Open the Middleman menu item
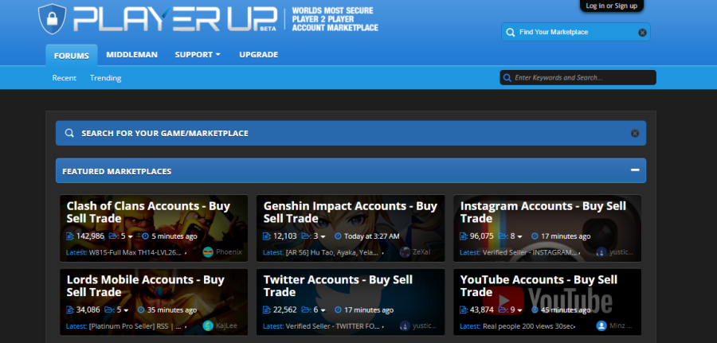The height and width of the screenshot is (343, 717). pos(131,55)
